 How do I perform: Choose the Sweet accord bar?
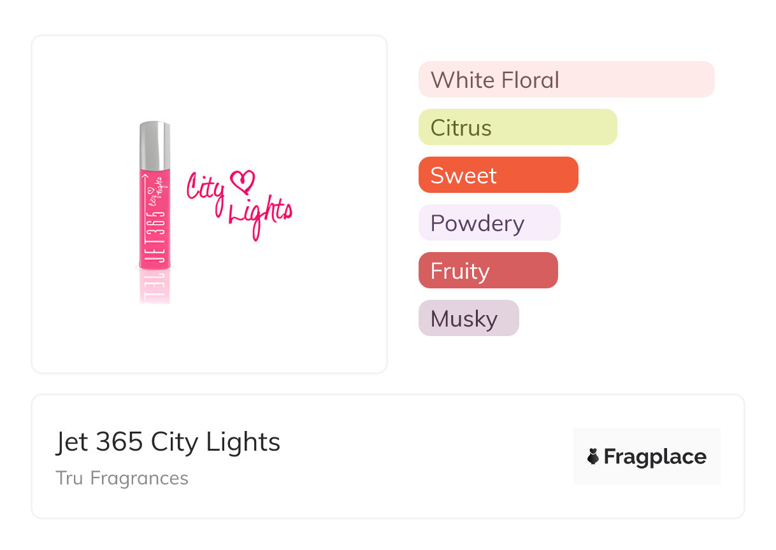(x=498, y=175)
